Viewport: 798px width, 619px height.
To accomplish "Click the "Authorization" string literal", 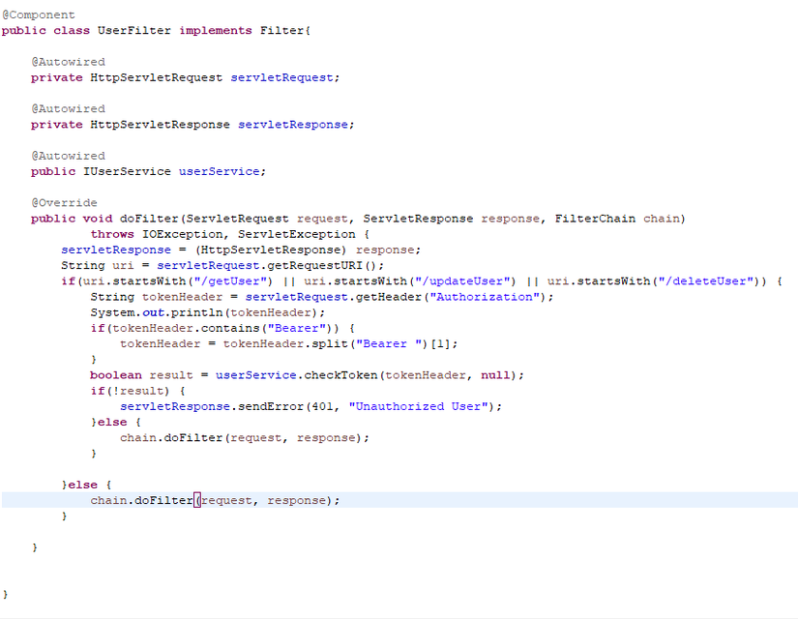I will point(484,297).
